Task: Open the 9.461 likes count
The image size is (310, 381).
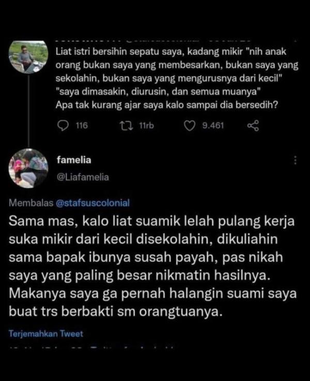Action: 213,126
